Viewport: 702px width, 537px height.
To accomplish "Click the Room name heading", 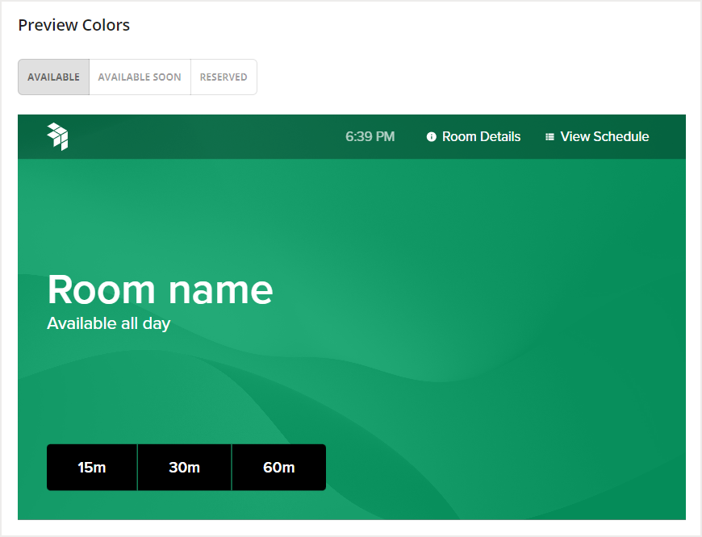I will click(159, 289).
